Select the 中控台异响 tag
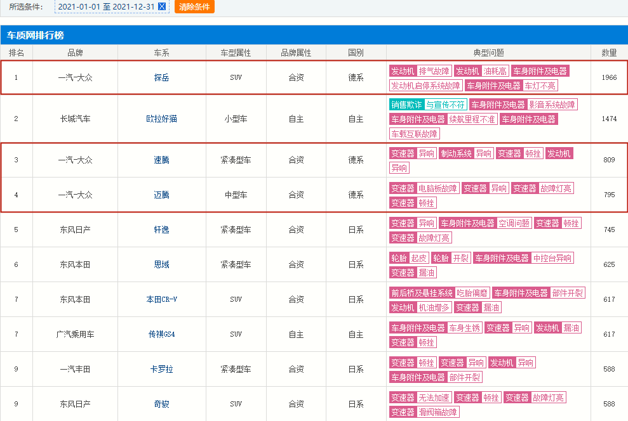The width and height of the screenshot is (628, 421). [x=552, y=258]
